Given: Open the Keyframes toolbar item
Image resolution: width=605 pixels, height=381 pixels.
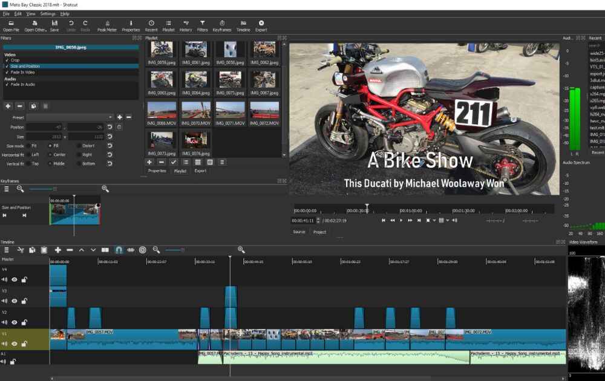Looking at the screenshot, I should (222, 26).
